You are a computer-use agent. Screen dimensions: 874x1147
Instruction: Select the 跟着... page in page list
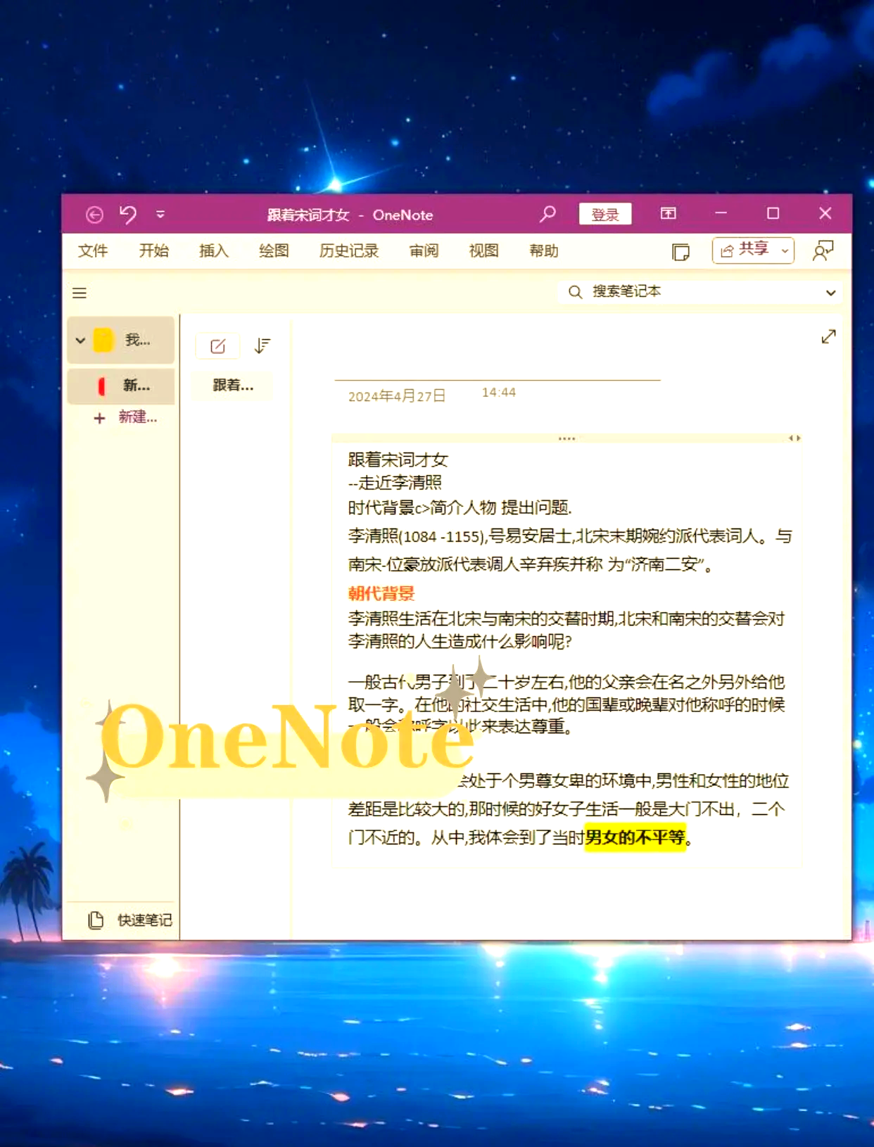click(x=233, y=386)
